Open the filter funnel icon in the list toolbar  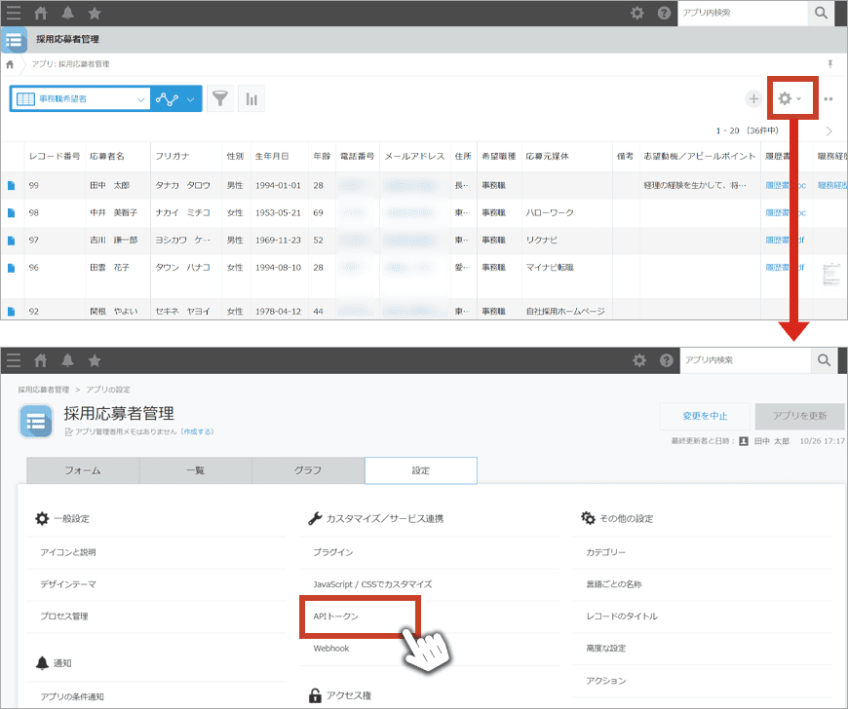pos(221,98)
